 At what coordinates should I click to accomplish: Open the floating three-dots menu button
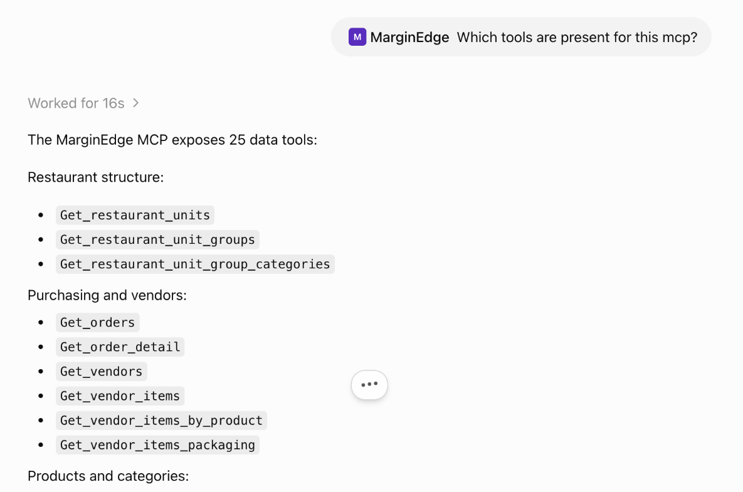click(x=369, y=384)
